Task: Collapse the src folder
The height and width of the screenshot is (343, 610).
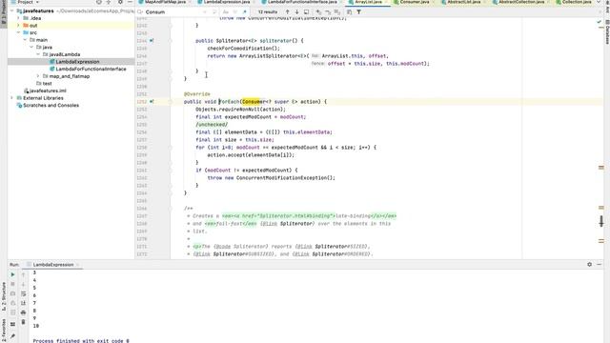Action: click(x=18, y=32)
